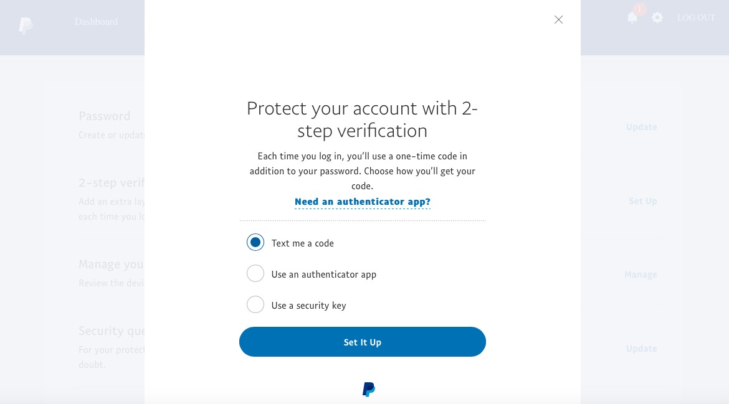This screenshot has height=404, width=729.
Task: Click the Text me a code label
Action: click(303, 243)
